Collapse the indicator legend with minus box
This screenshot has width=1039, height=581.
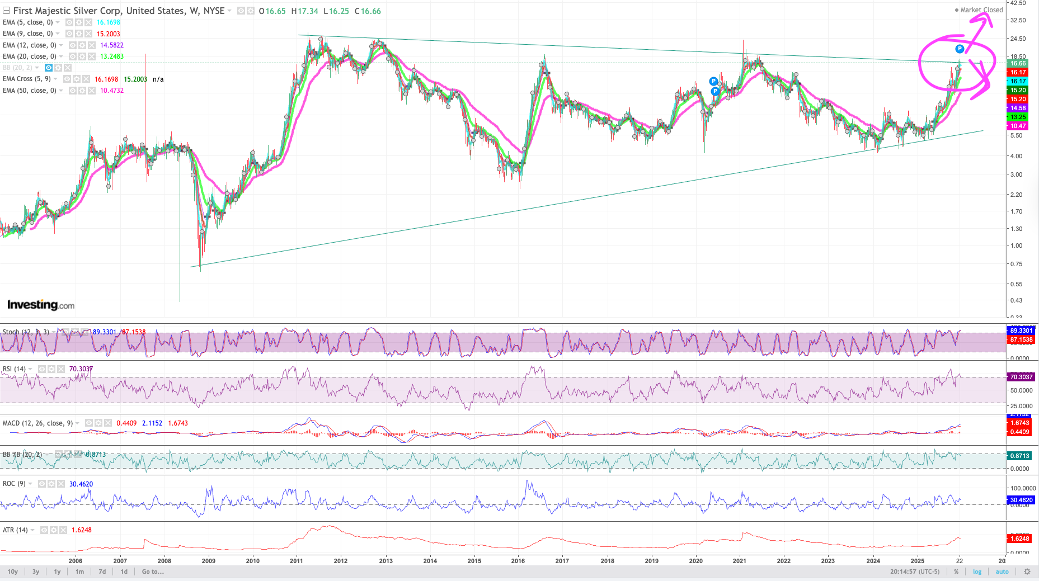6,11
